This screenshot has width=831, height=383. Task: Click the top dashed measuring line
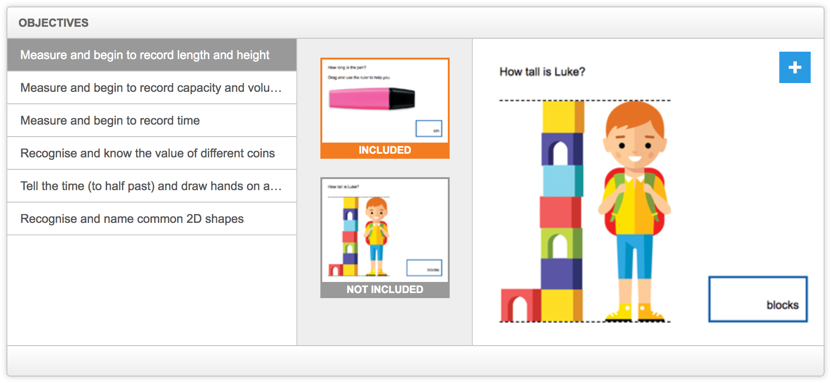[584, 100]
